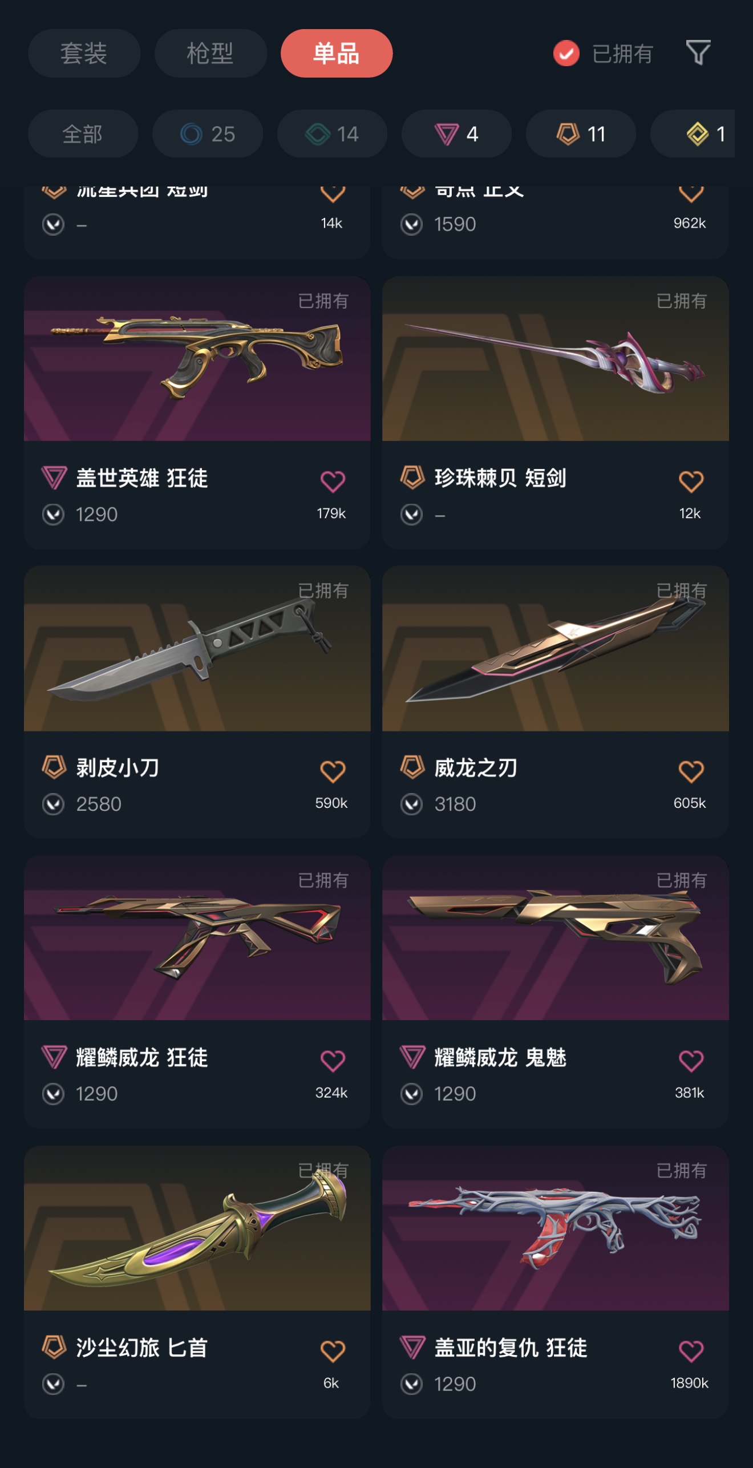
Task: Tap heart icon for 耀鳞威龙 鬼魅
Action: (x=691, y=1061)
